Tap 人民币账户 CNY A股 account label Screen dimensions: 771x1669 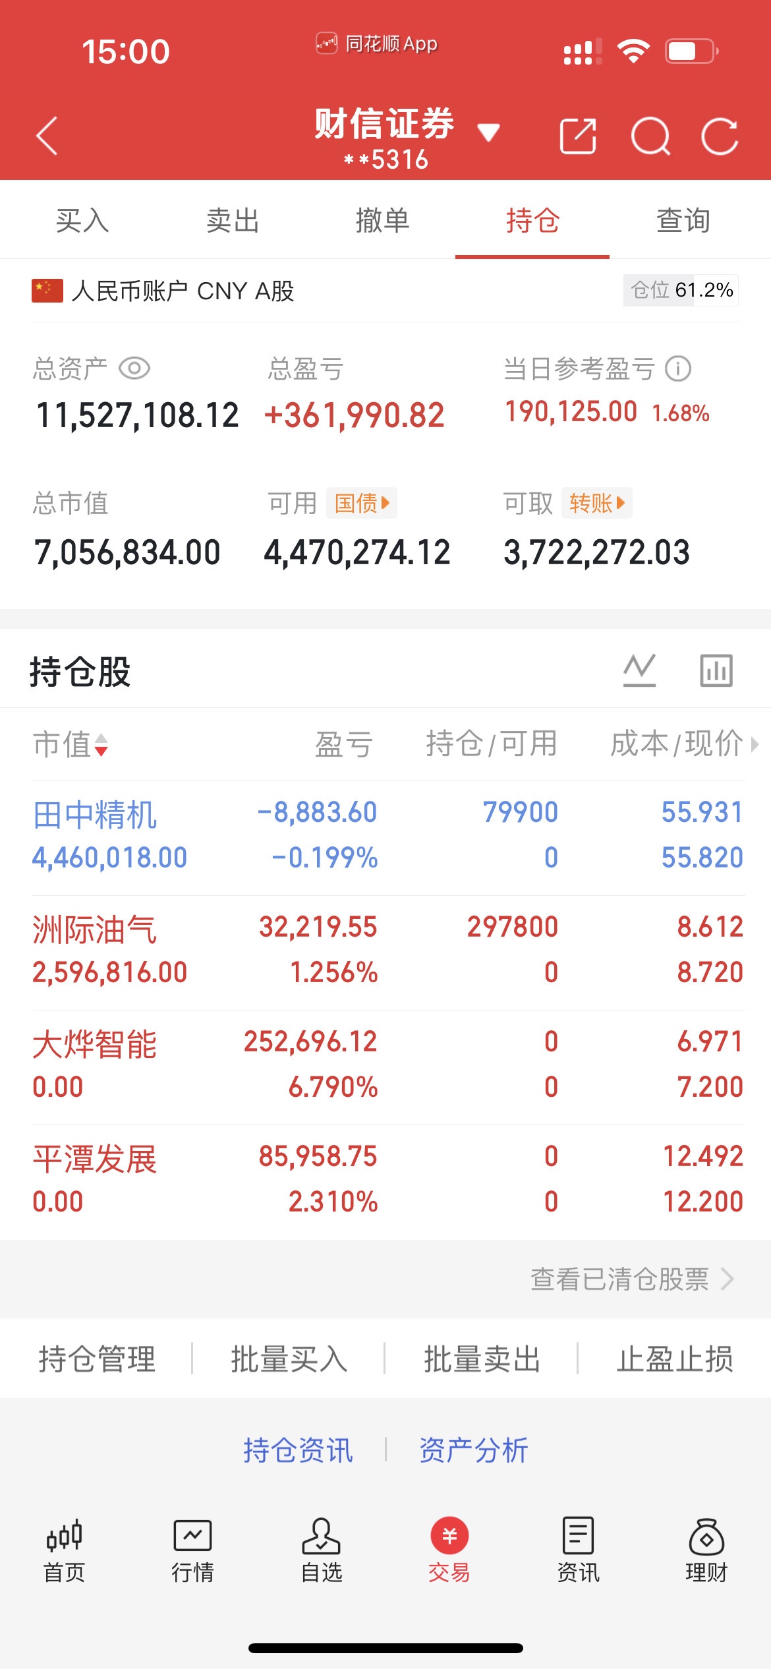tap(183, 291)
